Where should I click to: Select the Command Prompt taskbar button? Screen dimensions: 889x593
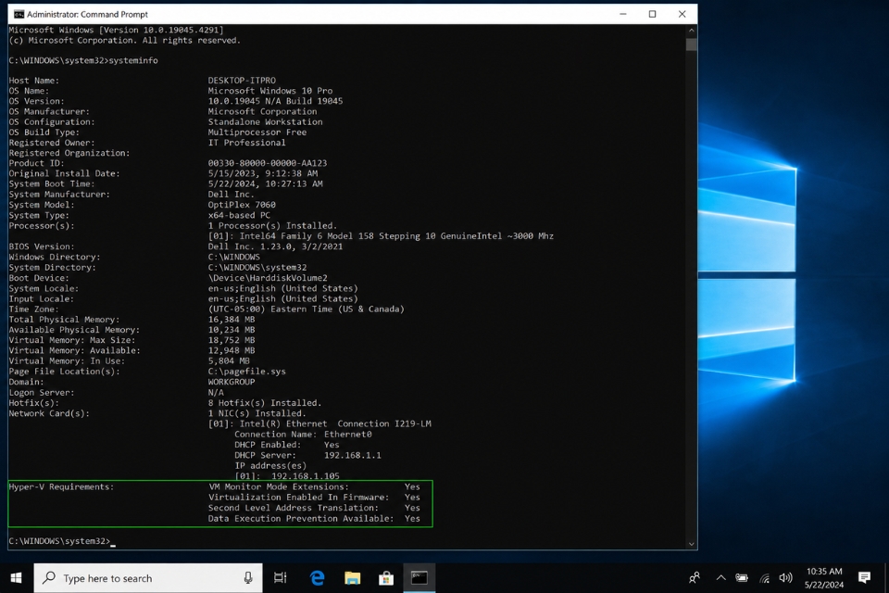tap(419, 577)
